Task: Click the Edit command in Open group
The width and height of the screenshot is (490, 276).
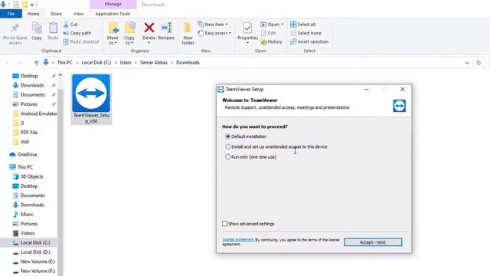Action: click(x=269, y=33)
